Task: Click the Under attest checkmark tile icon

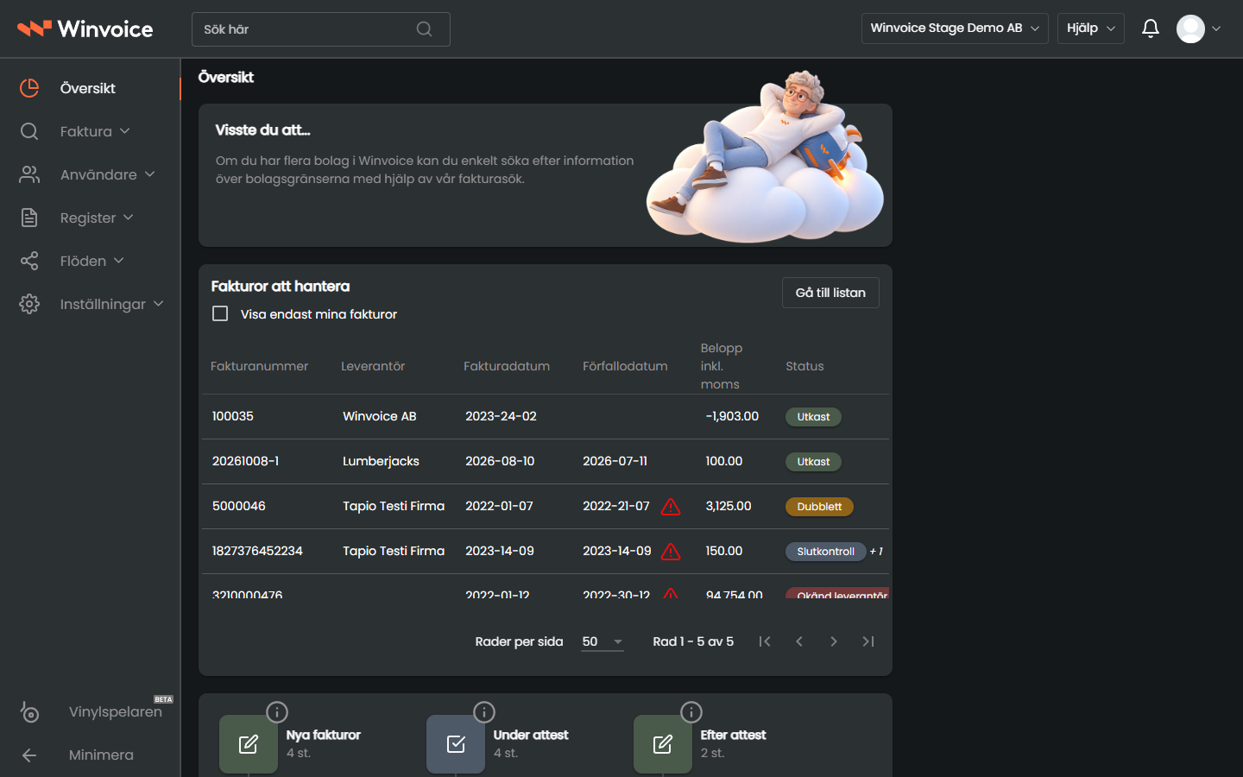Action: tap(456, 744)
